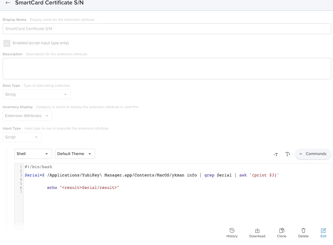The width and height of the screenshot is (333, 245).
Task: Go back using the left arrow icon
Action: (8, 3)
